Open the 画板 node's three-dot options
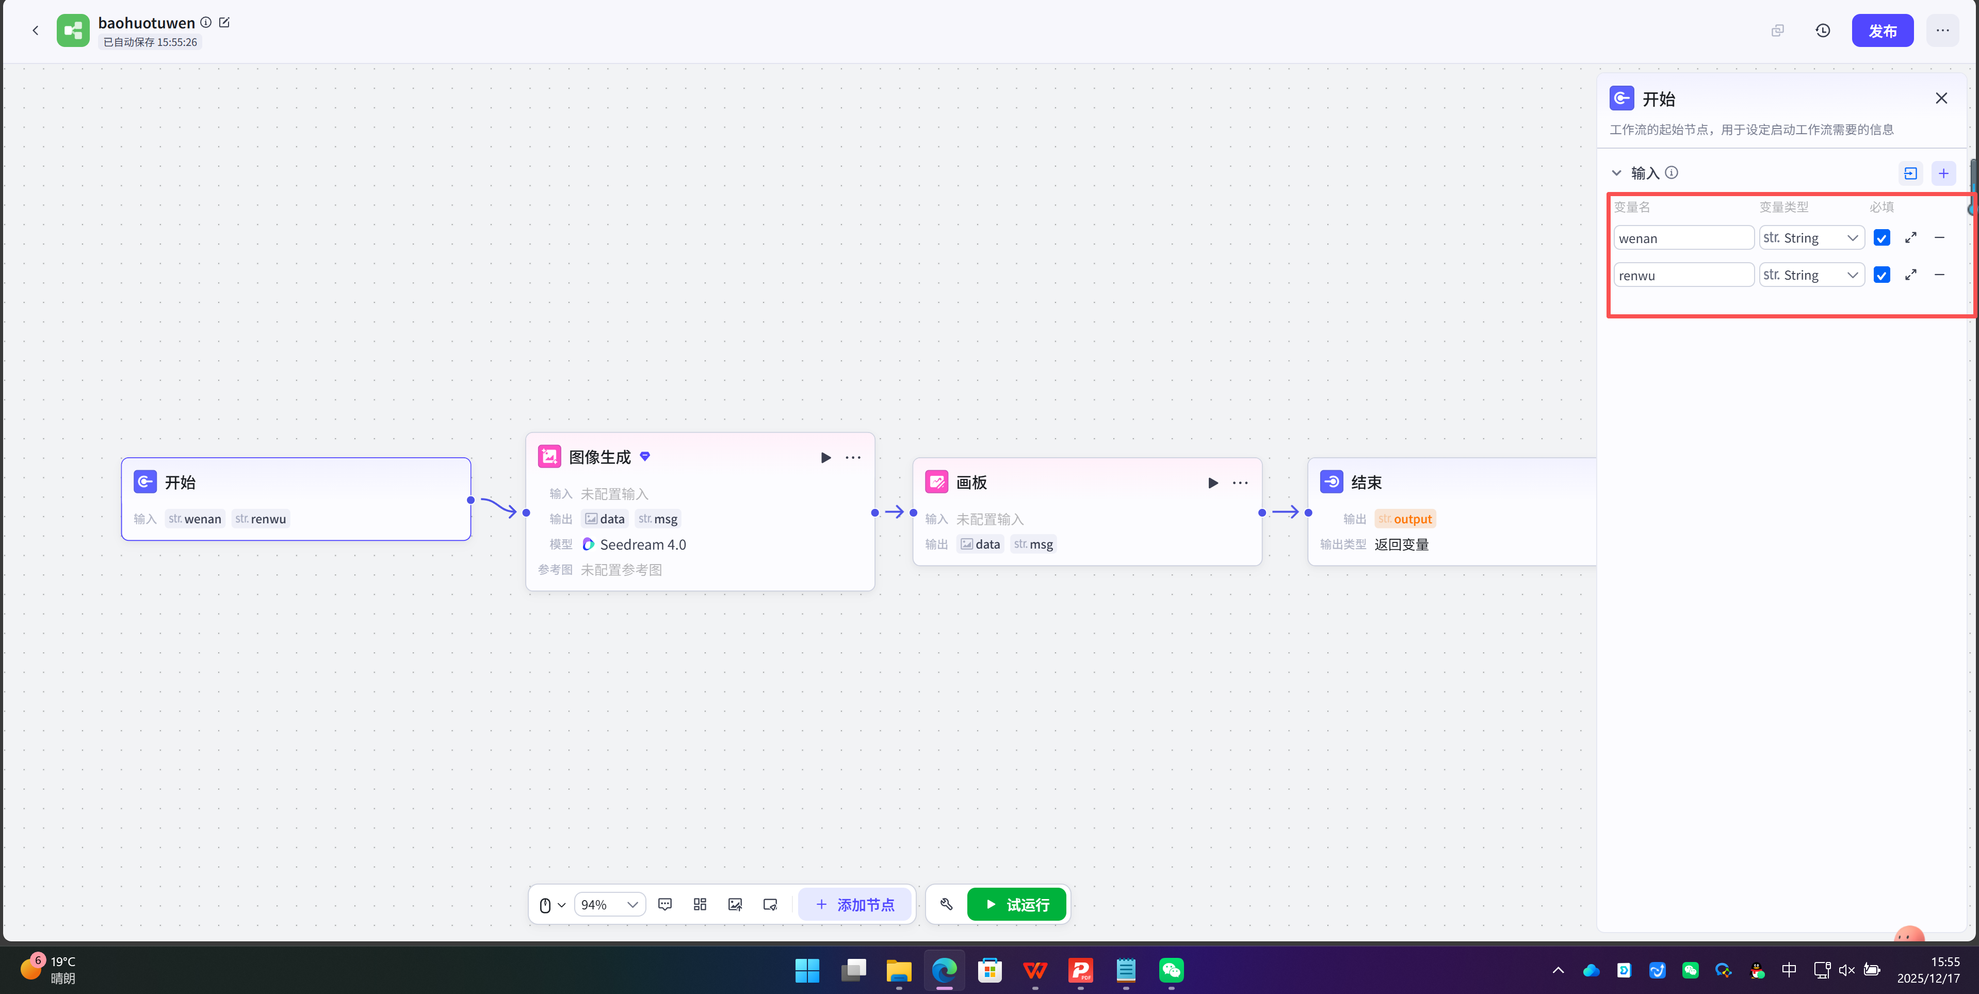This screenshot has width=1979, height=994. pos(1240,483)
